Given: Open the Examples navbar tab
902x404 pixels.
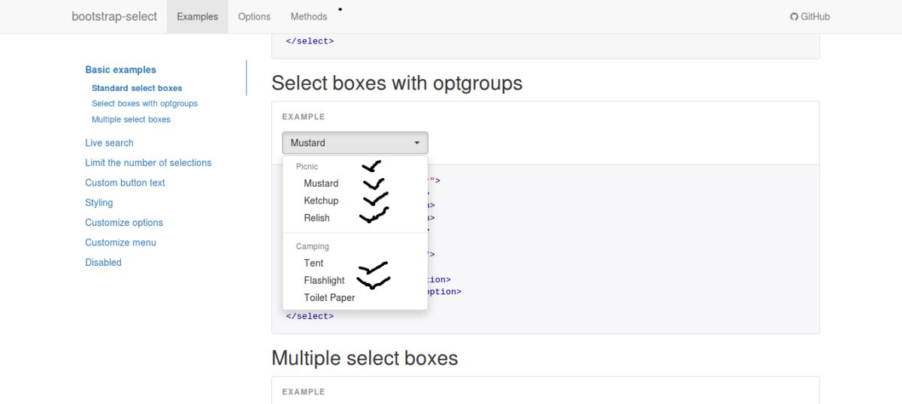Looking at the screenshot, I should pyautogui.click(x=197, y=17).
